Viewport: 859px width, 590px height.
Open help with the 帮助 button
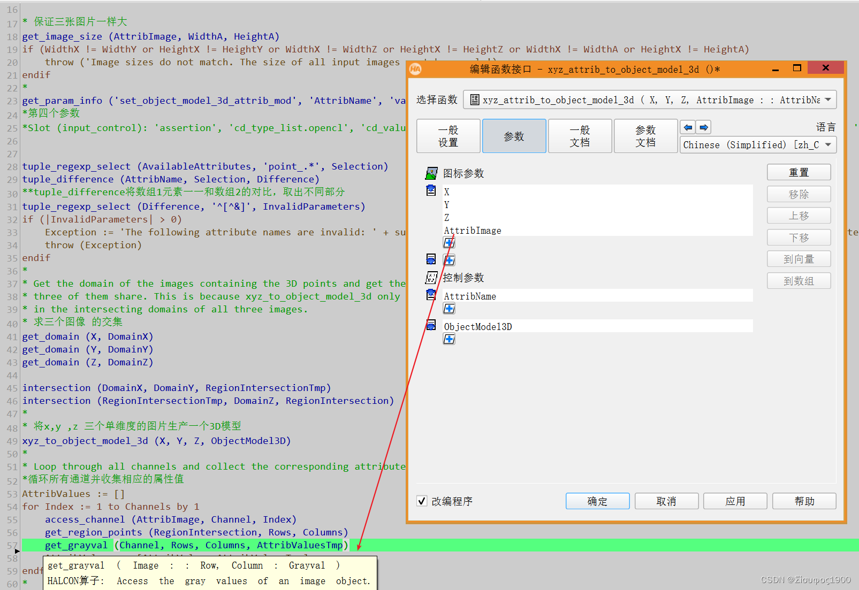804,501
